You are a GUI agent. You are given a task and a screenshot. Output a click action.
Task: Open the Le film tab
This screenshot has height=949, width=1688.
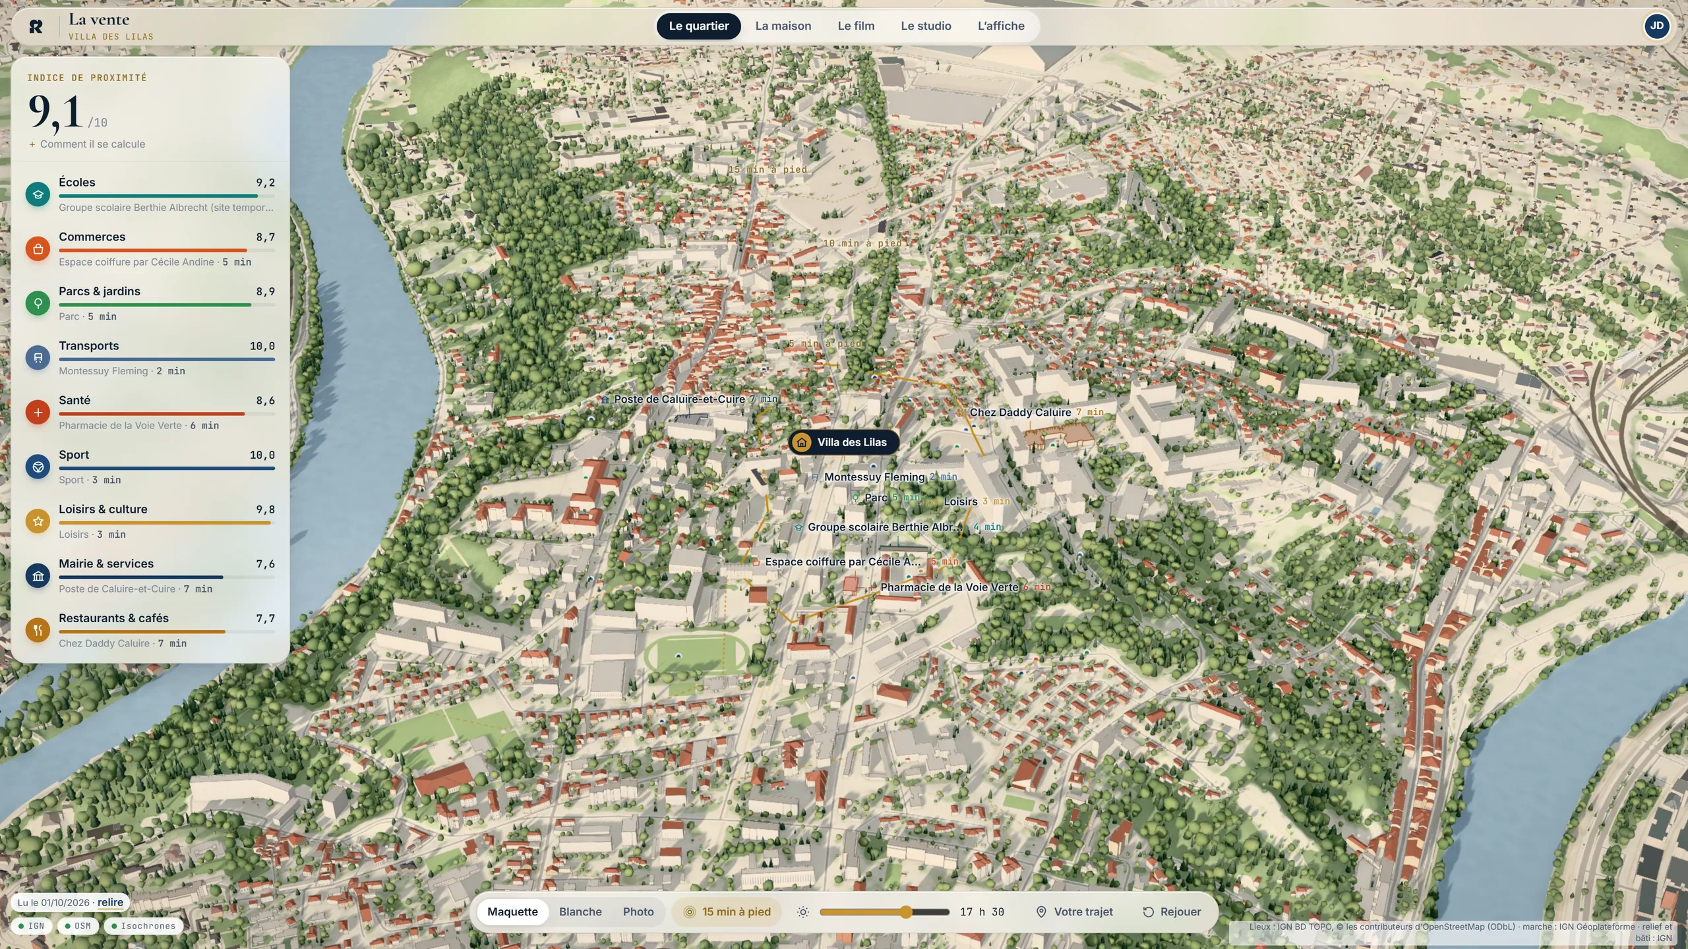click(856, 26)
